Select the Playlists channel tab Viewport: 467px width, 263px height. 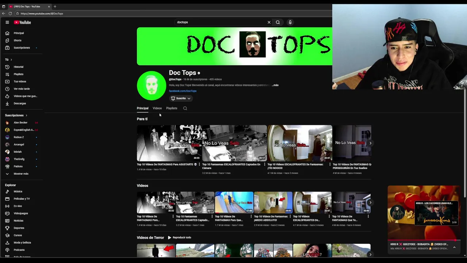click(x=171, y=108)
